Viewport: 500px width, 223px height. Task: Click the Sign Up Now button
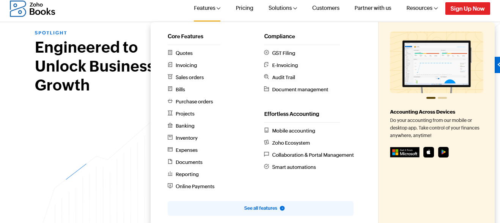pos(467,8)
